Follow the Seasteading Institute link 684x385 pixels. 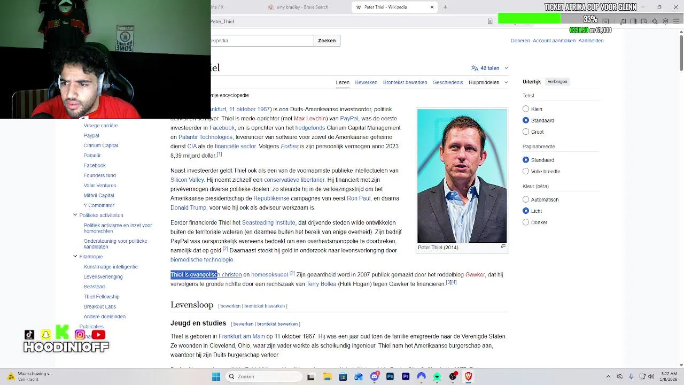click(x=269, y=222)
